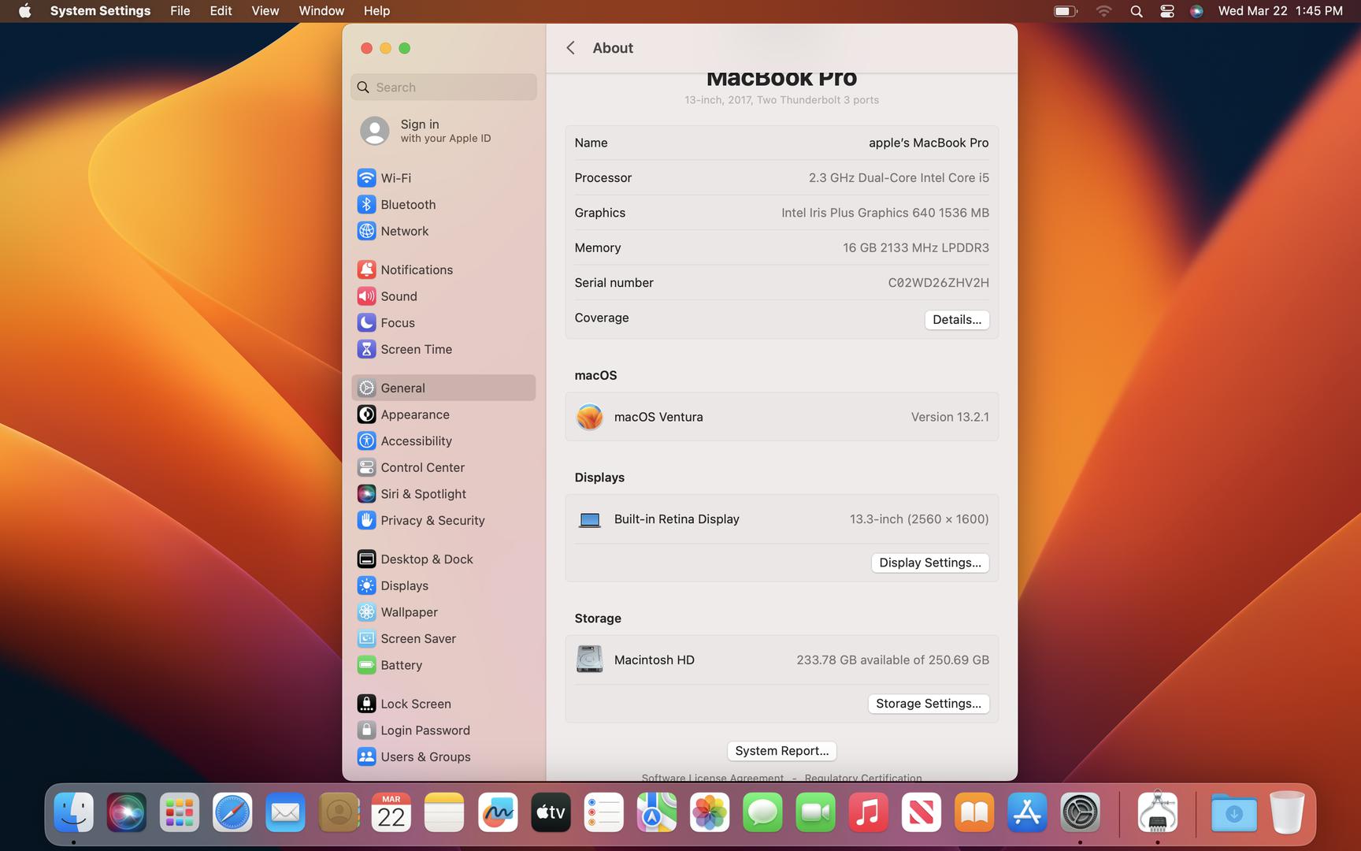This screenshot has height=851, width=1361.
Task: Open the View menu
Action: coord(265,11)
